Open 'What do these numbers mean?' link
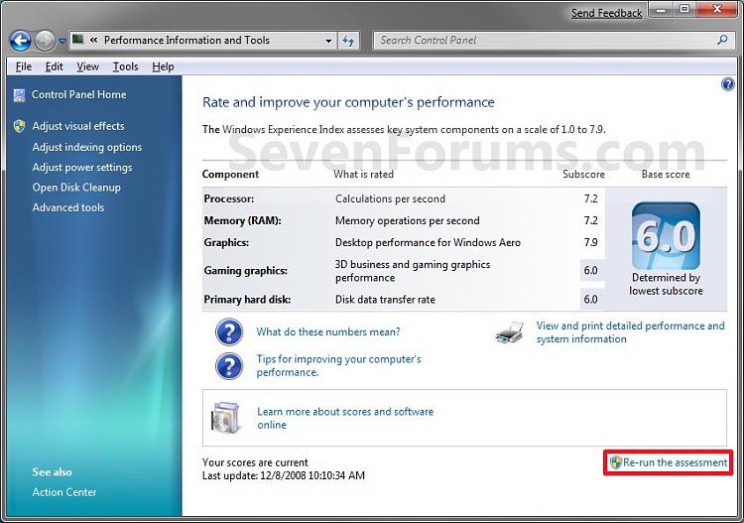 pos(328,331)
